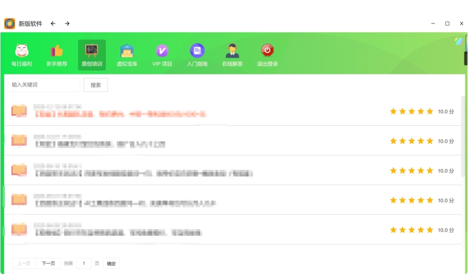Go back with the left arrow
This screenshot has width=469, height=276.
click(x=53, y=23)
